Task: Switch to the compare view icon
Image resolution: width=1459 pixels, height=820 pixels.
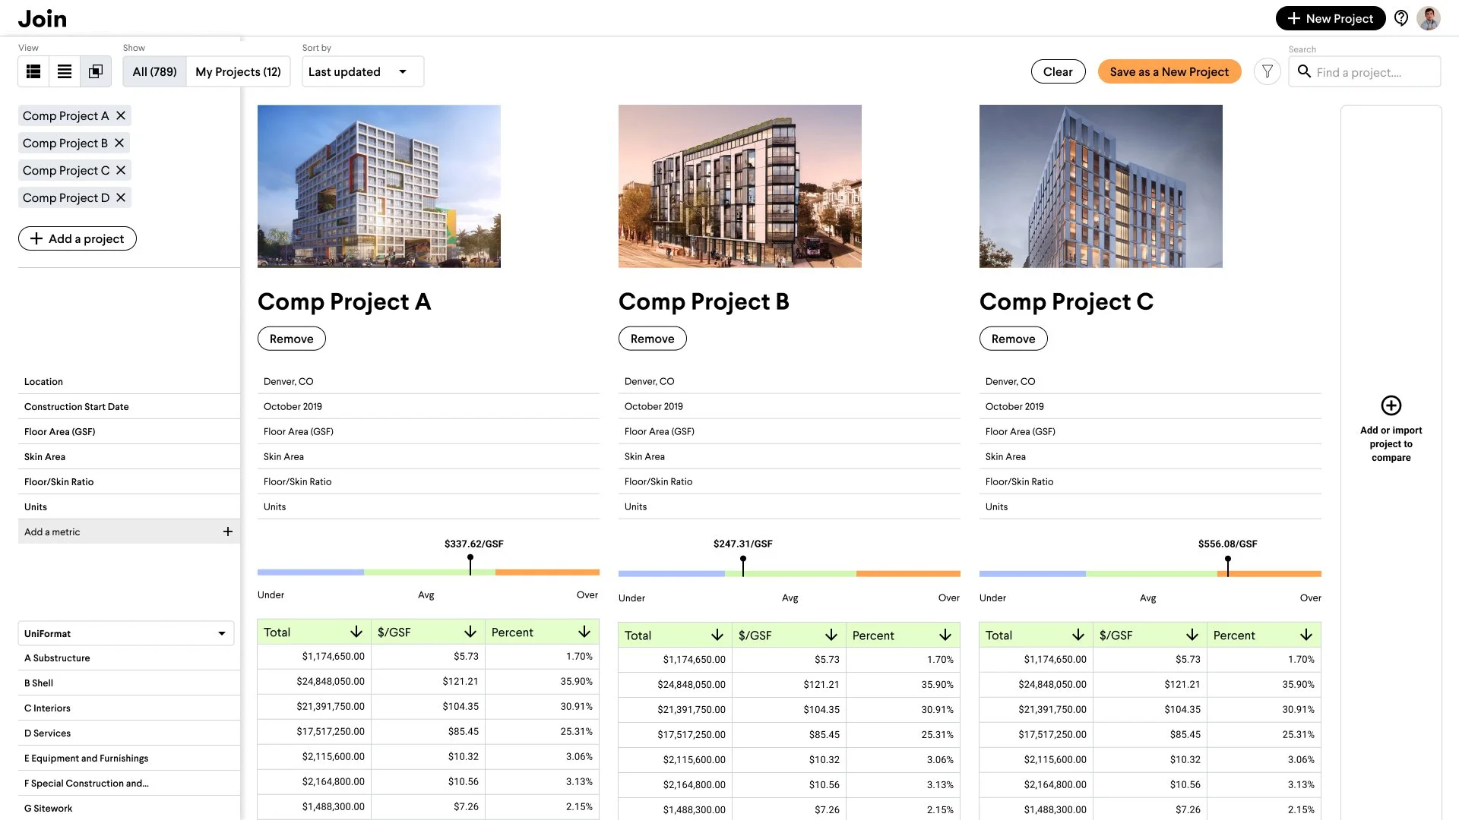Action: (x=96, y=71)
